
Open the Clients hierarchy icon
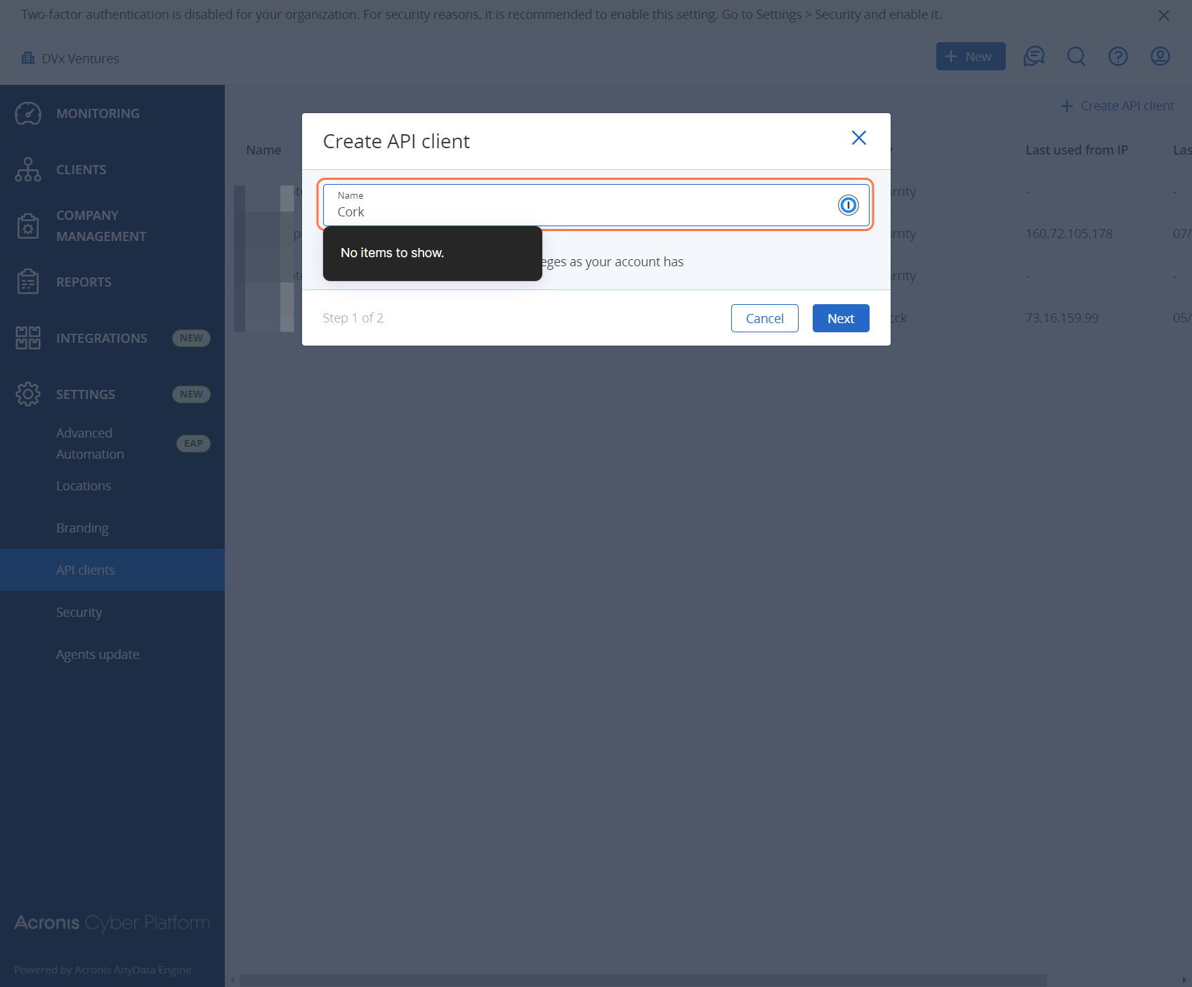click(28, 169)
